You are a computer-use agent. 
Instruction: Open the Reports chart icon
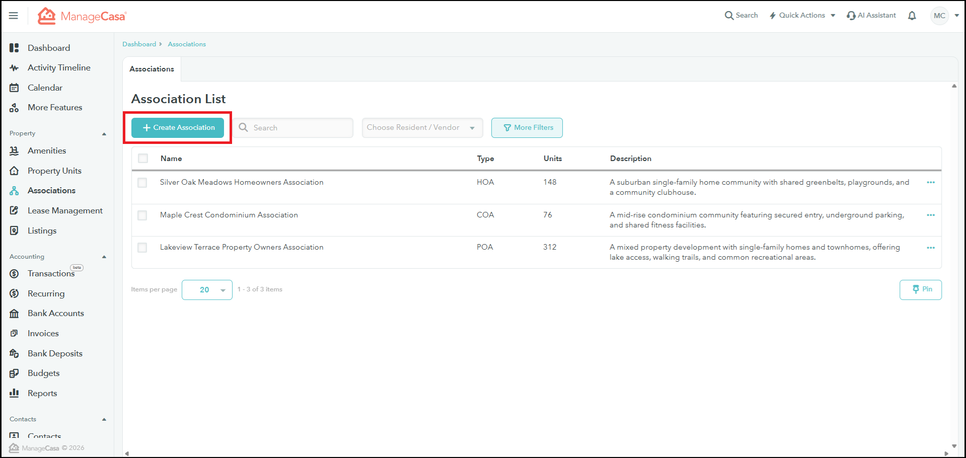coord(14,393)
